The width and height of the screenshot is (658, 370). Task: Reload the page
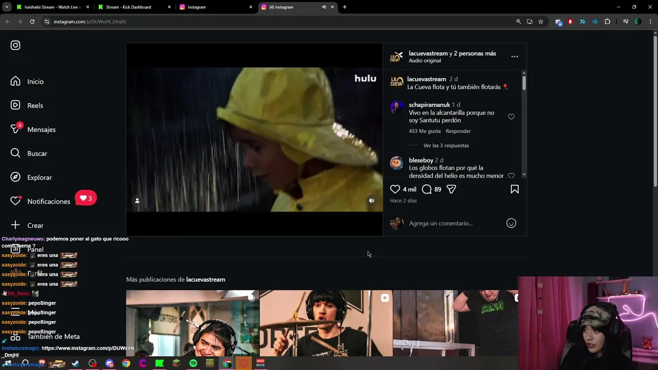pyautogui.click(x=32, y=22)
